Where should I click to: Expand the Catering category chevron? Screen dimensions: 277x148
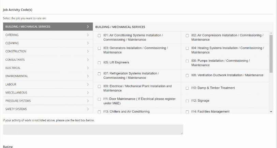pyautogui.click(x=88, y=35)
